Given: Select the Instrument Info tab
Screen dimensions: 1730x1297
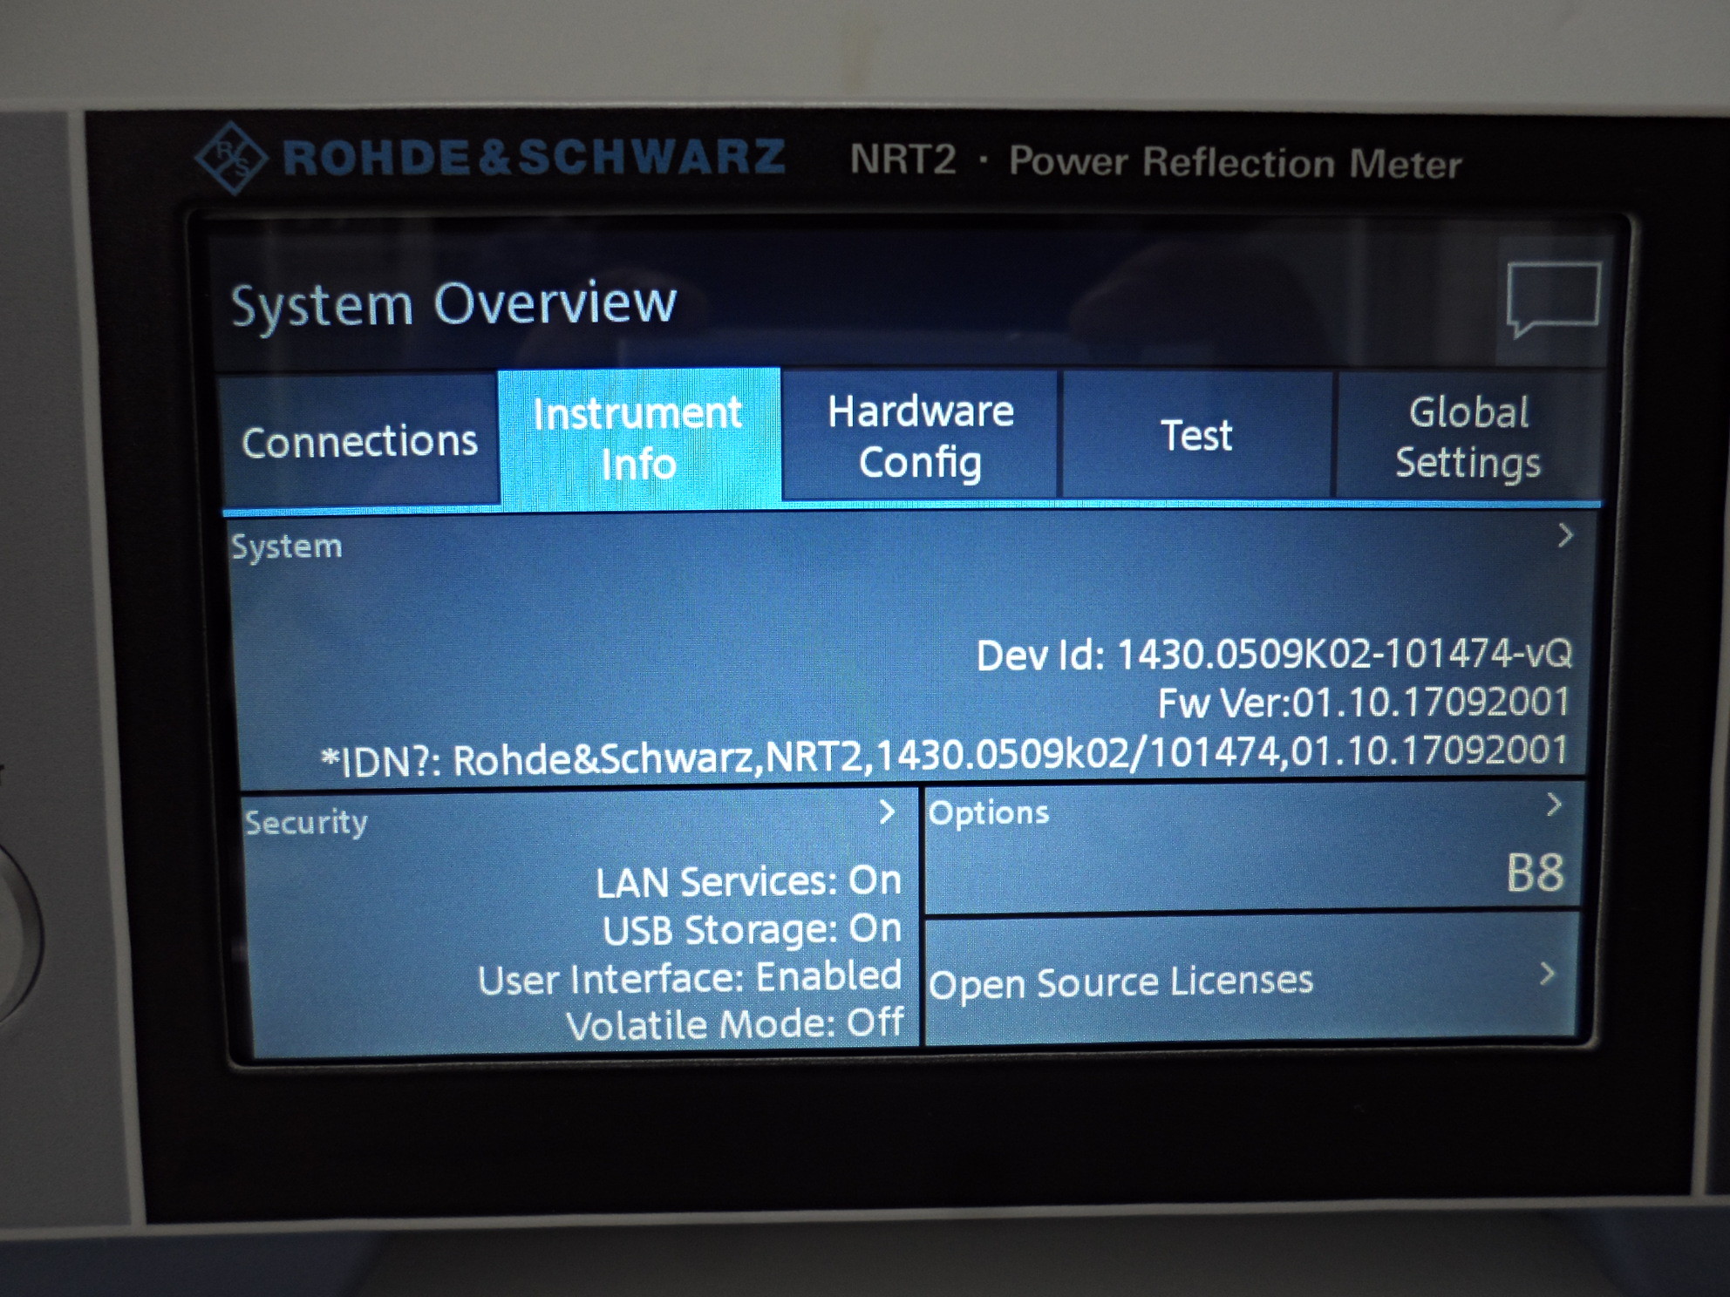Looking at the screenshot, I should (638, 438).
